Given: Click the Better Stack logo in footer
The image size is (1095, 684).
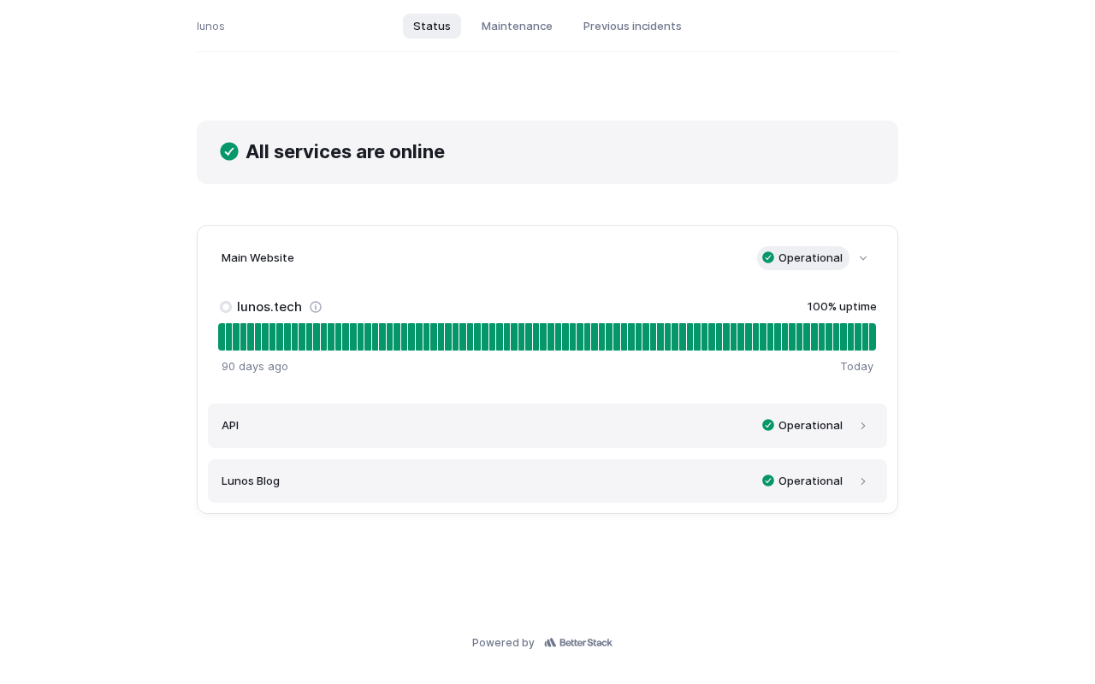Looking at the screenshot, I should coord(578,643).
